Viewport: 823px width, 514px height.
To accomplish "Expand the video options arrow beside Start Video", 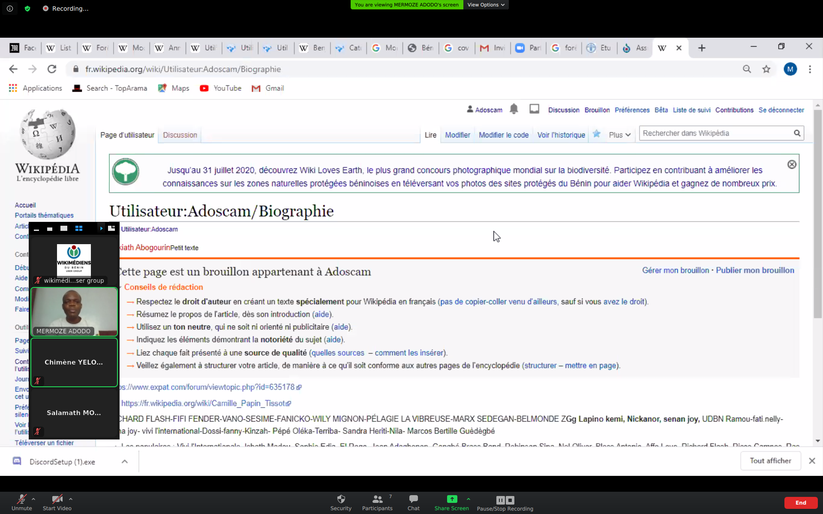I will 71,499.
